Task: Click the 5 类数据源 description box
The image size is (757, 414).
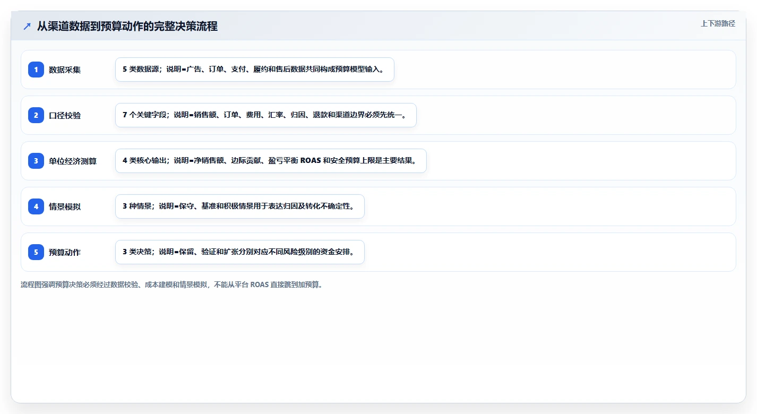Action: pos(255,70)
